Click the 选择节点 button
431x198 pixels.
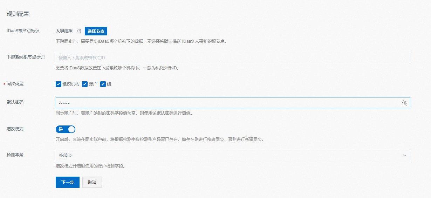pos(96,31)
